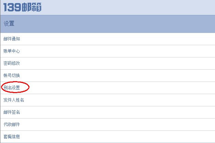215x143 pixels.
Task: Open 邮件通知 settings
Action: (x=12, y=39)
